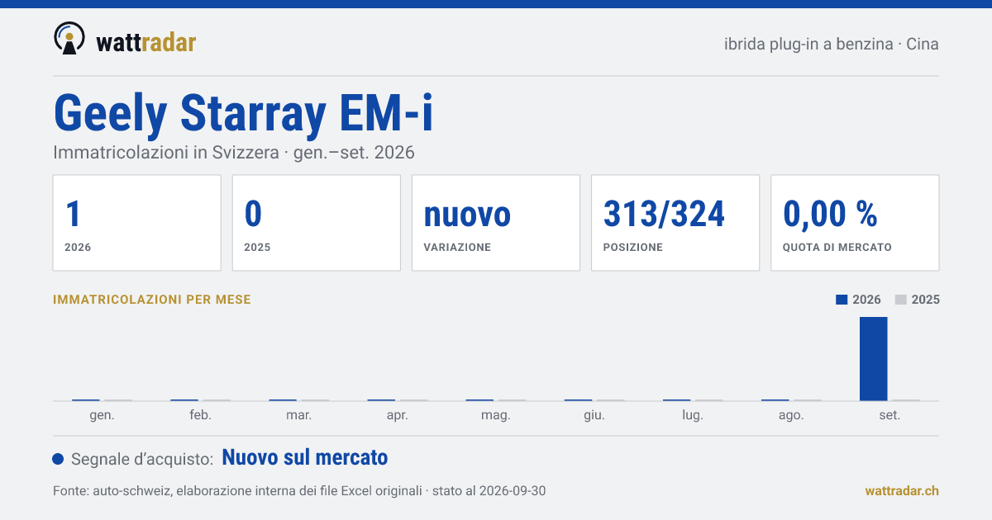
Task: Click the blue 2026 legend swatch
Action: click(842, 300)
